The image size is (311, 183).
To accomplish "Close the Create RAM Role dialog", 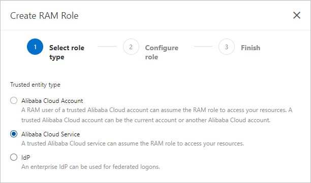I will click(x=297, y=15).
